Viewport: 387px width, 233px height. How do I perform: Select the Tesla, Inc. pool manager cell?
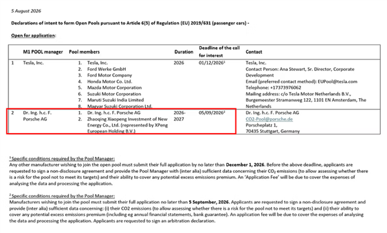pos(34,63)
